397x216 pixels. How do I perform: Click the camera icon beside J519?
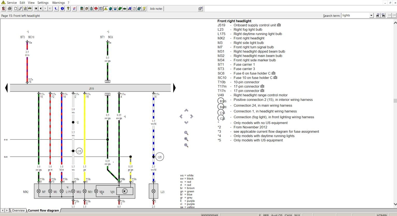pyautogui.click(x=279, y=25)
